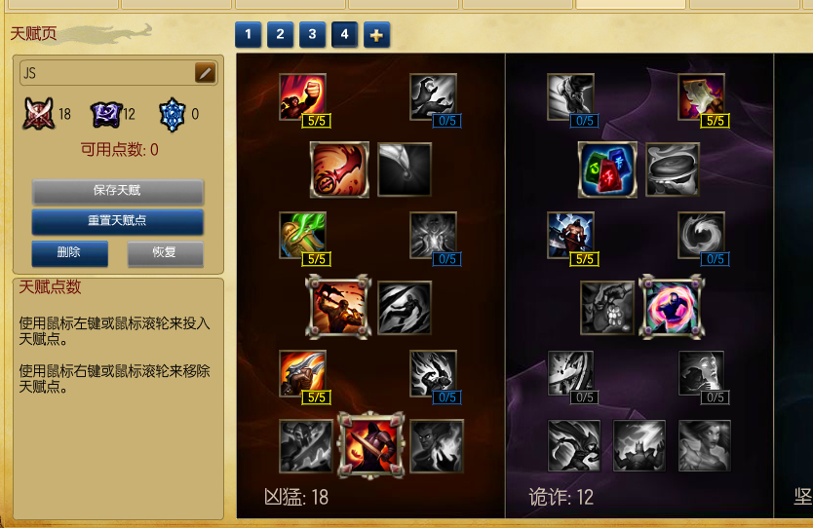
Task: Click the red fist mastery icon
Action: pyautogui.click(x=303, y=96)
